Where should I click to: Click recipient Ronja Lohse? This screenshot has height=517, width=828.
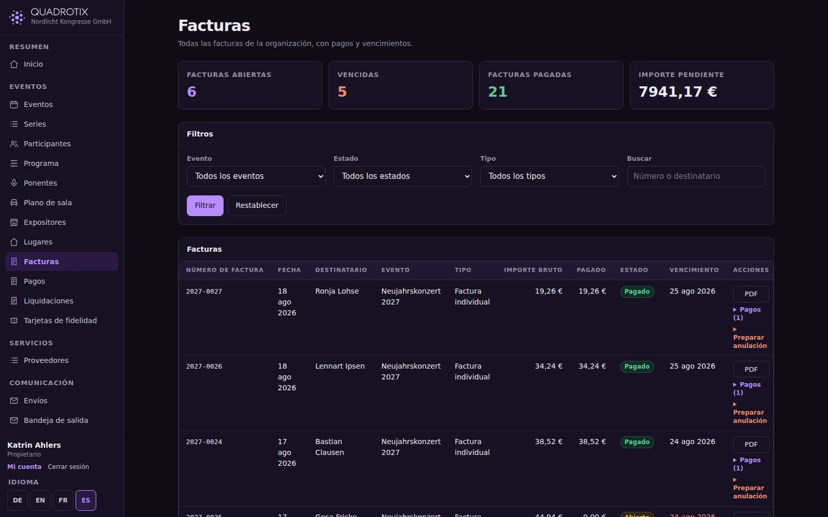(x=337, y=291)
